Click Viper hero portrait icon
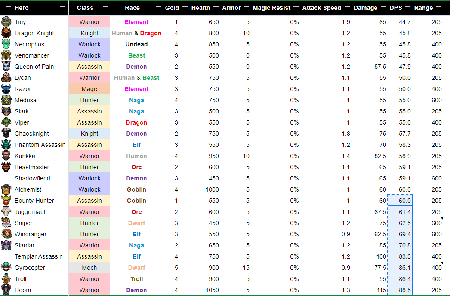450x296 pixels. (6, 122)
